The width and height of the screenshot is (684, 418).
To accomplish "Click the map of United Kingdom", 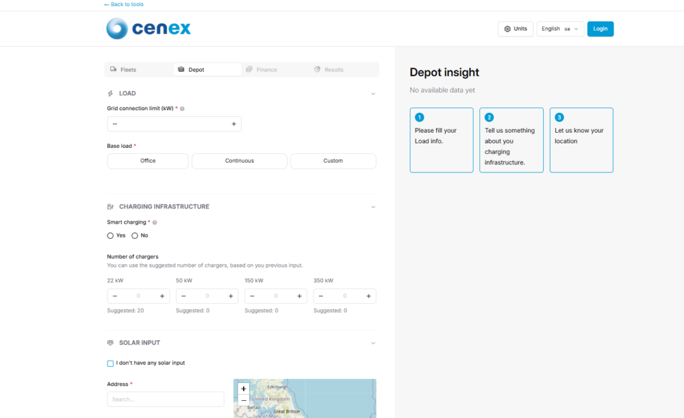I will click(305, 398).
